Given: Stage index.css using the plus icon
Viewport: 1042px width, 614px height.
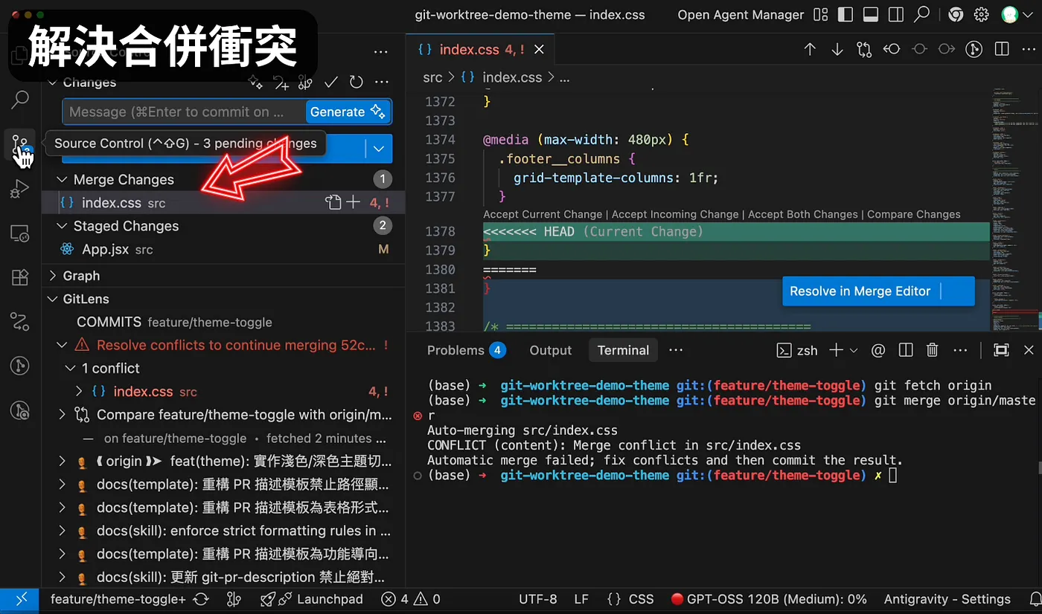Looking at the screenshot, I should tap(354, 202).
